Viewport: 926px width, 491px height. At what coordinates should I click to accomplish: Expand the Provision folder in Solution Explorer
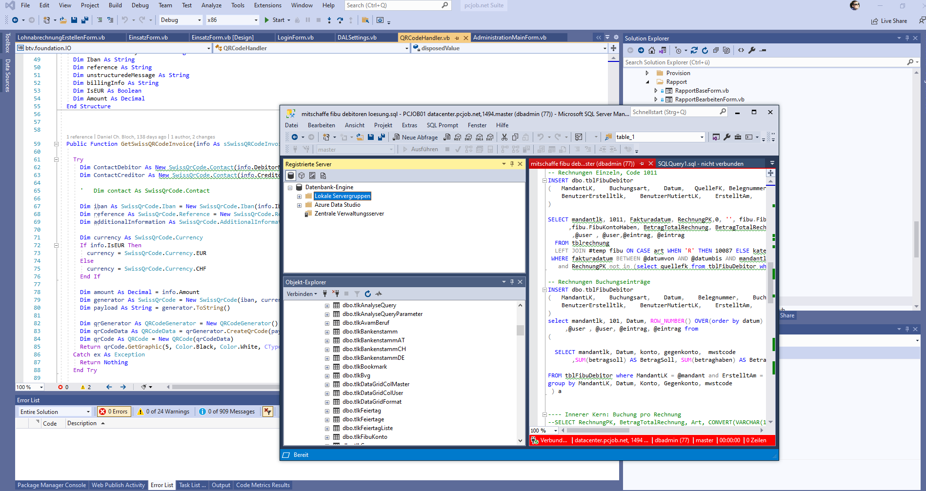(x=647, y=73)
